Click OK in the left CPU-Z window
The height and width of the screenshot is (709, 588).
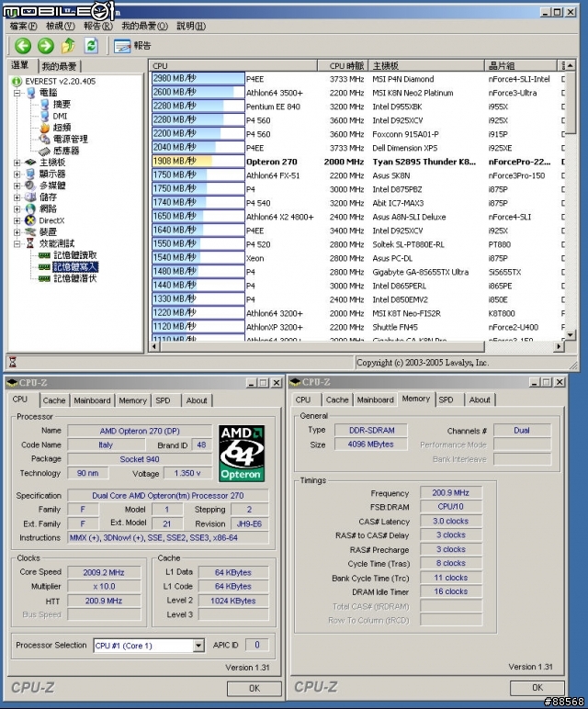(254, 688)
